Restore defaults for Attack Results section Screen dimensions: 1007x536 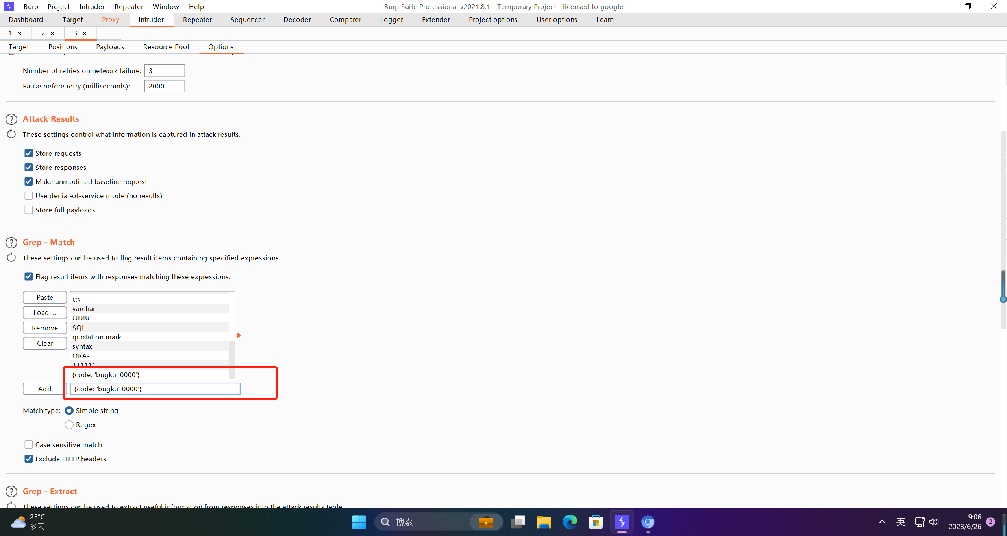pyautogui.click(x=11, y=134)
